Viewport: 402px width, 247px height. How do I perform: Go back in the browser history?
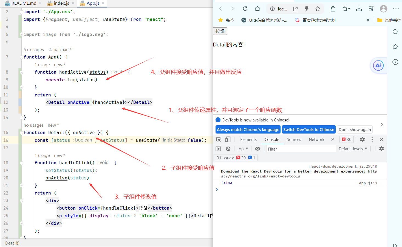(x=220, y=9)
